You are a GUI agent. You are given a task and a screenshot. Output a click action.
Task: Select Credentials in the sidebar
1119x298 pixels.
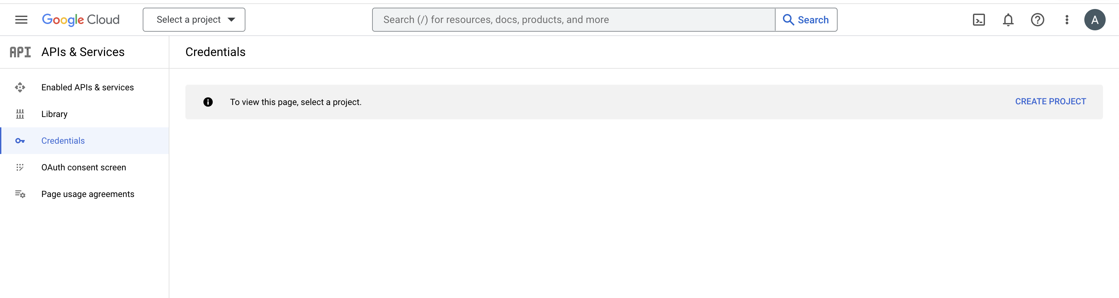63,141
